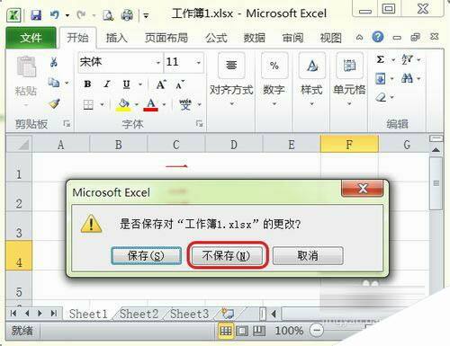This screenshot has width=450, height=346.
Task: Click the Insert Worksheet icon
Action: click(x=228, y=314)
